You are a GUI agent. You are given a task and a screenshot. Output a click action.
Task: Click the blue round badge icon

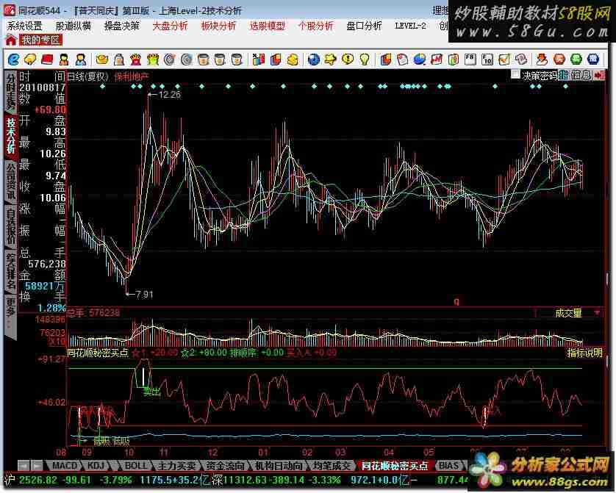[x=592, y=60]
